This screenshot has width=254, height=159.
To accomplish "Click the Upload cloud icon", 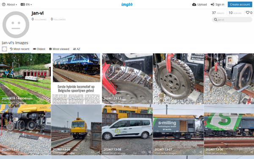I will (x=194, y=5).
